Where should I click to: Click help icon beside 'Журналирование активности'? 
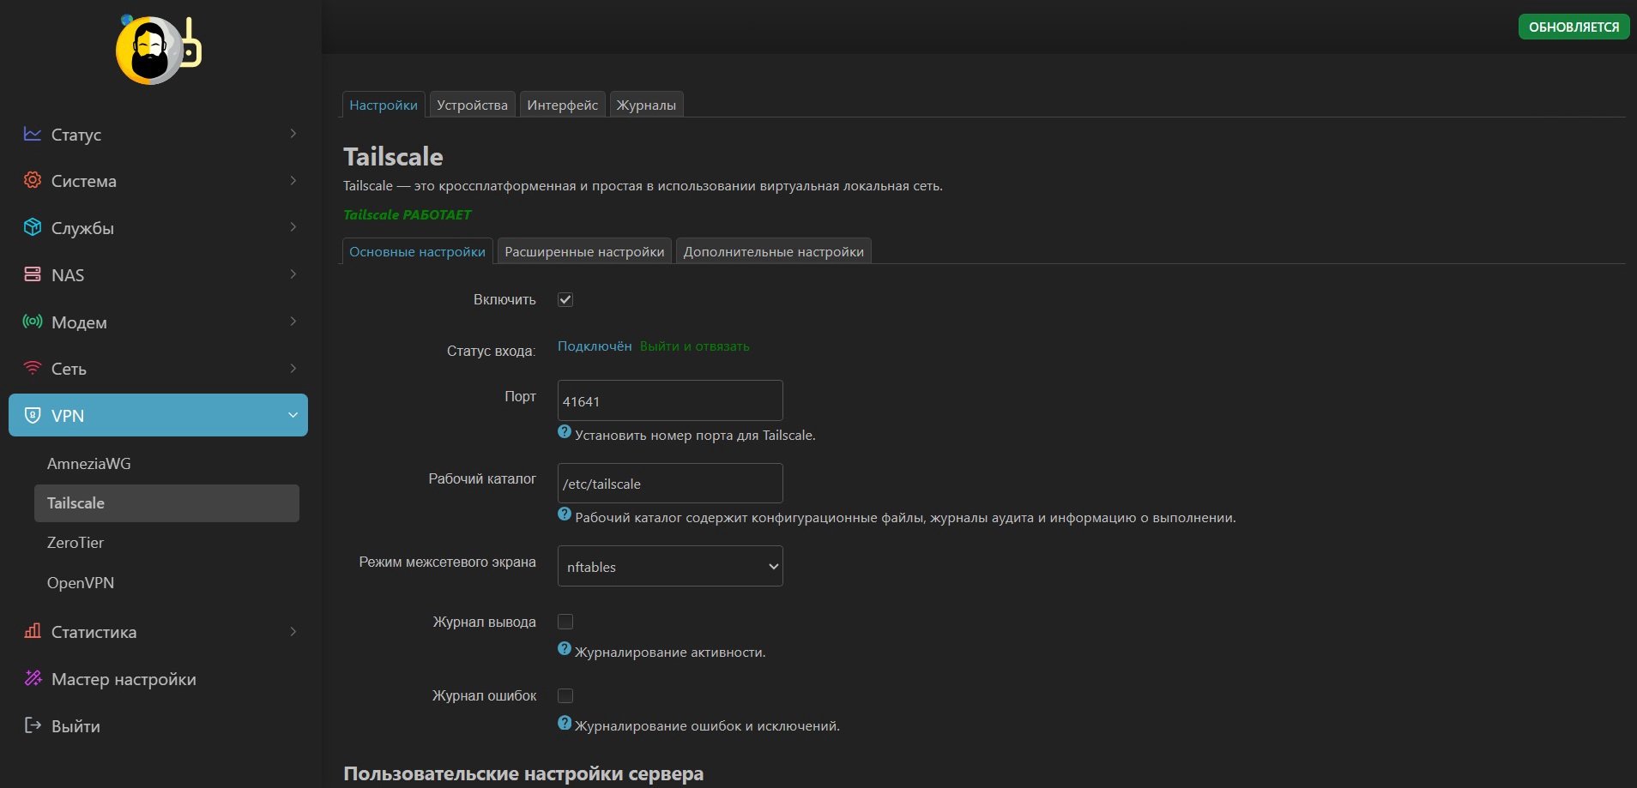click(565, 649)
